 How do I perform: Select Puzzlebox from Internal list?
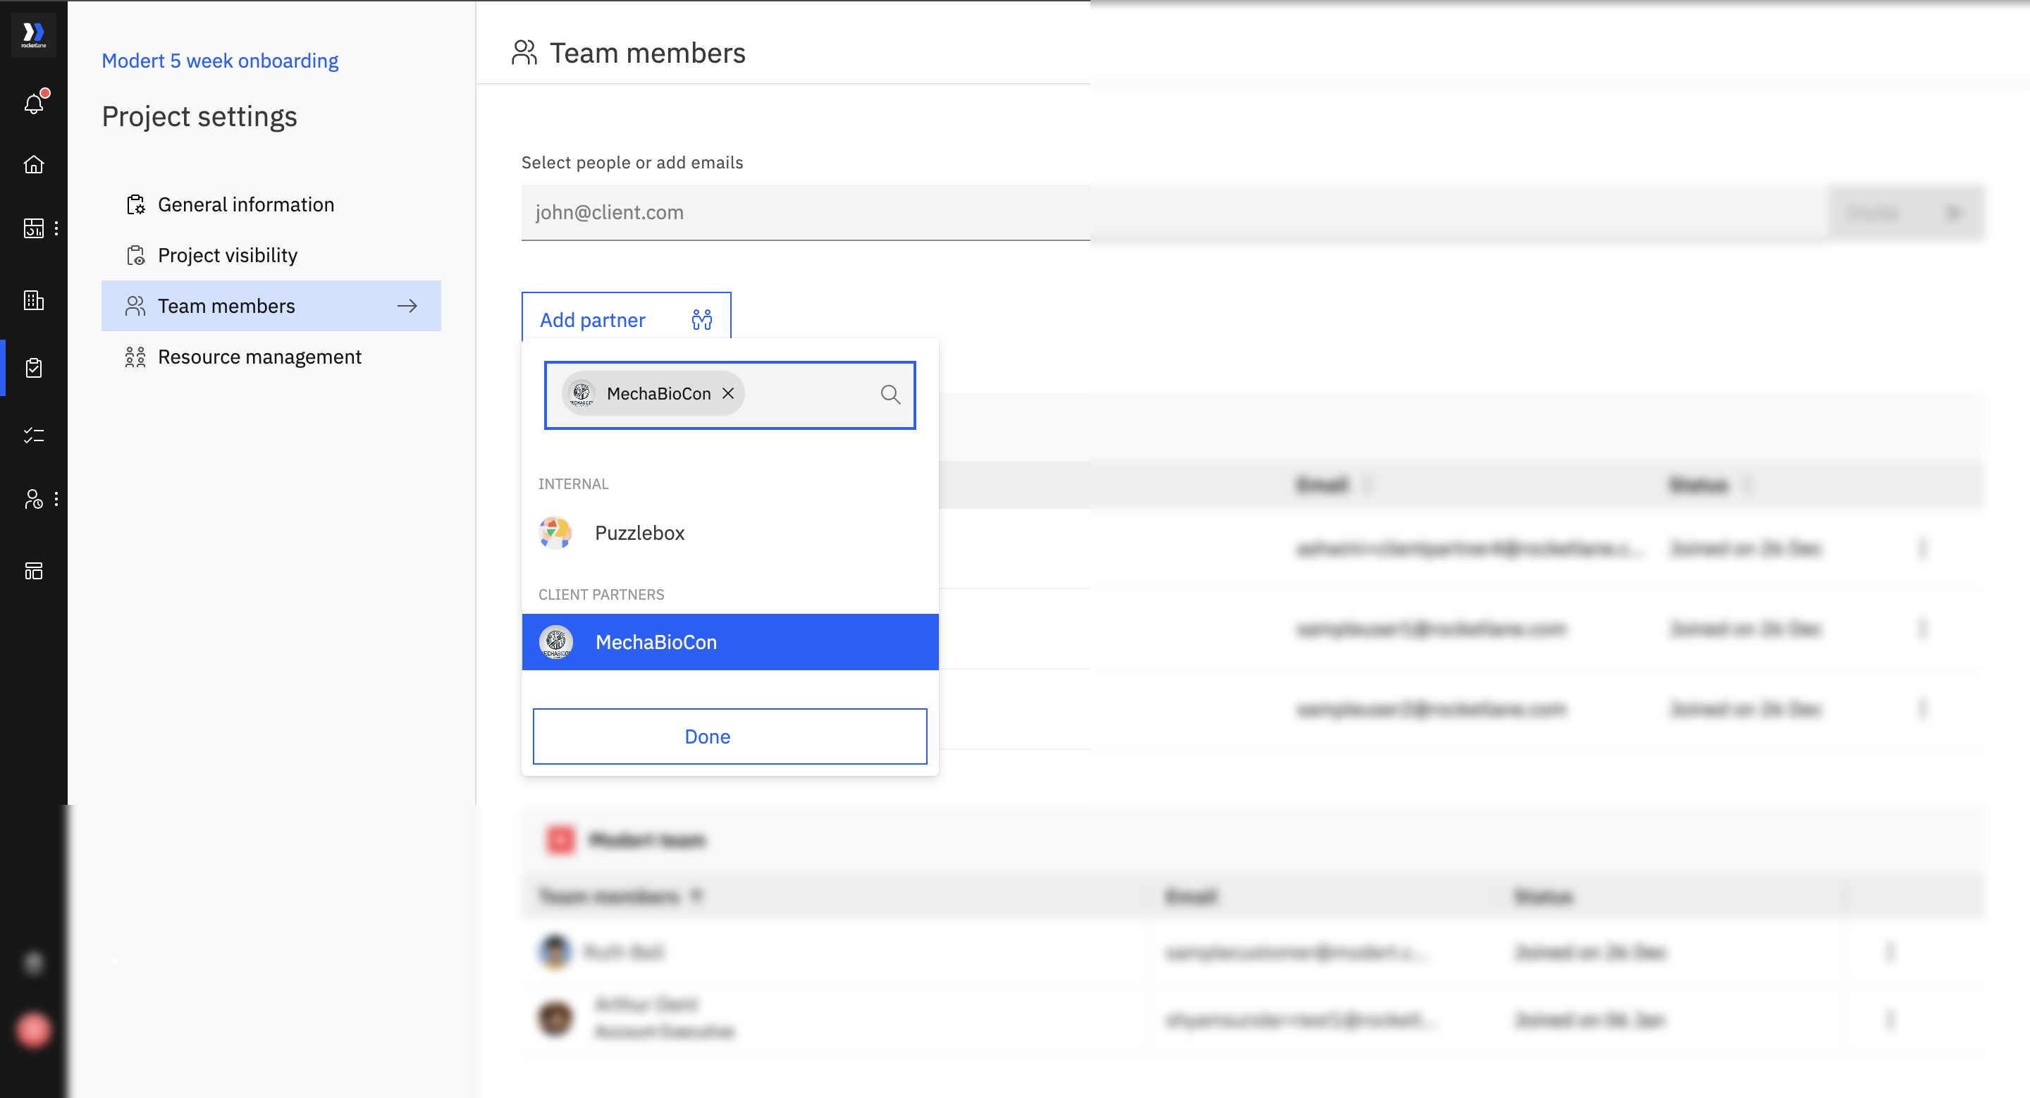[x=639, y=533]
